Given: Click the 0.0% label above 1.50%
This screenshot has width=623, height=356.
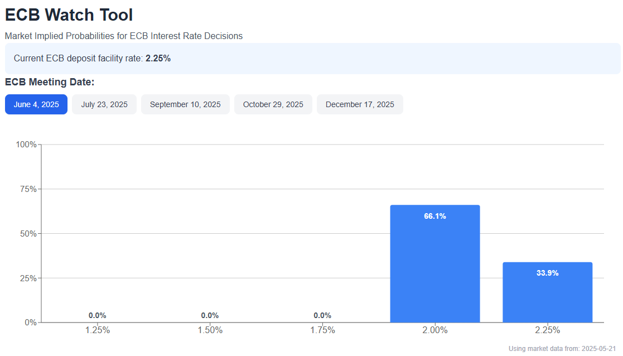Looking at the screenshot, I should [210, 315].
